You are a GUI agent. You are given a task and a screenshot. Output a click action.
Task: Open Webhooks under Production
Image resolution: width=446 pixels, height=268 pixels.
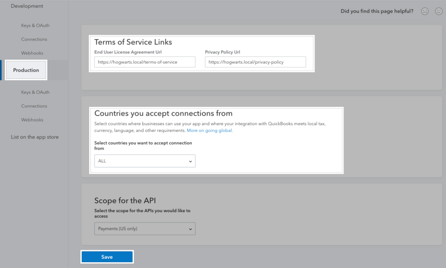33,119
